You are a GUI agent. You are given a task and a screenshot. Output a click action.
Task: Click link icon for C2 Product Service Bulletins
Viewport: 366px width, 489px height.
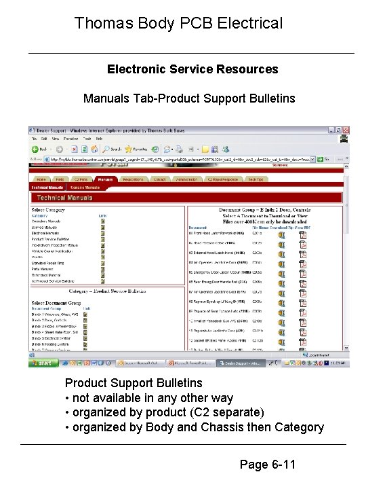(103, 281)
